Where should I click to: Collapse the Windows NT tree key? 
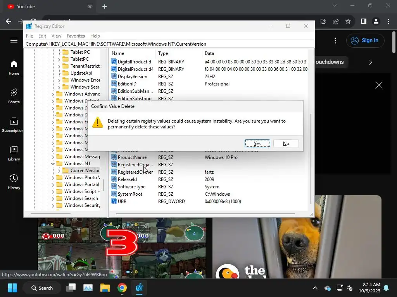click(53, 164)
